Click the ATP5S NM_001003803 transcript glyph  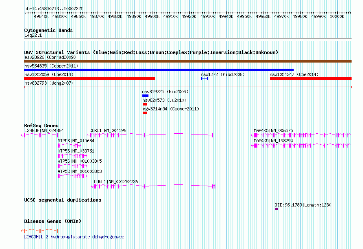click(72, 176)
